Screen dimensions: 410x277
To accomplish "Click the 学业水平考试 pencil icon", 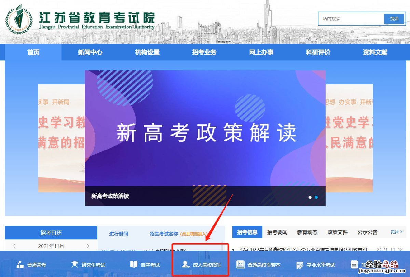I will [300, 265].
